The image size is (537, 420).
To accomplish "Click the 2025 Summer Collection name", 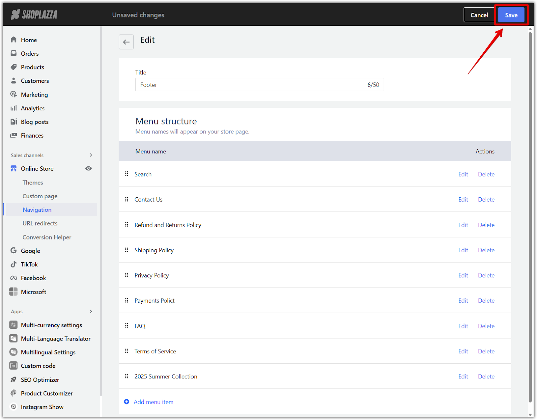I will (166, 376).
